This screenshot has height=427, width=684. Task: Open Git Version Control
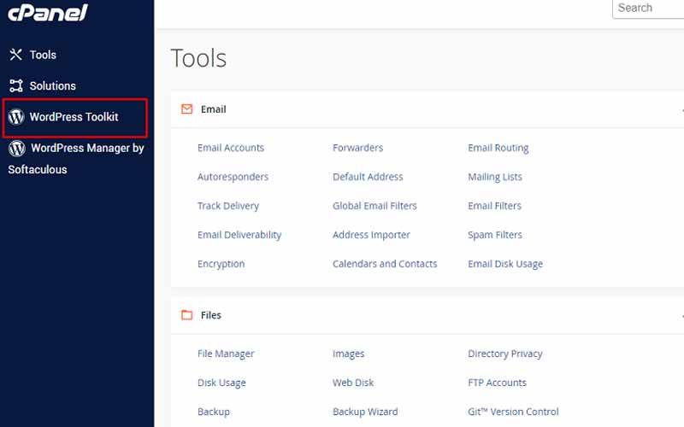click(513, 412)
